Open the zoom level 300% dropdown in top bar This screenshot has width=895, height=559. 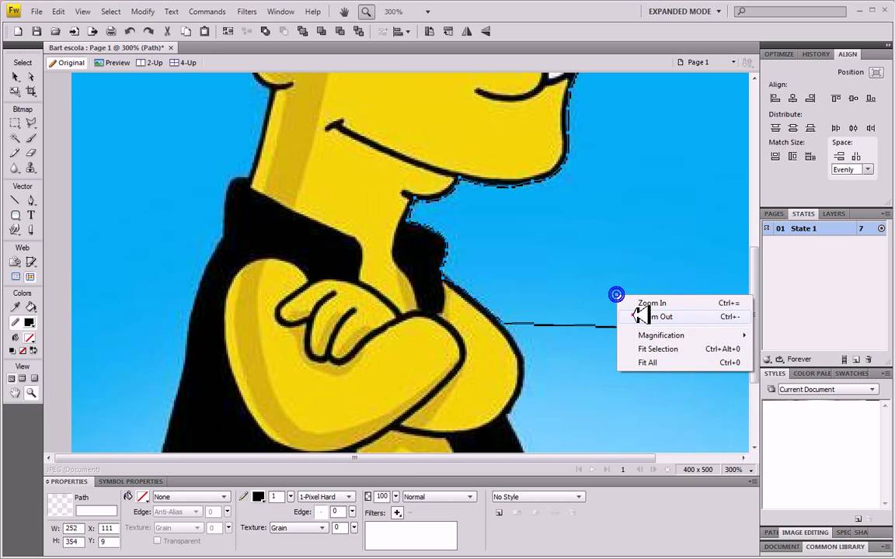(428, 12)
